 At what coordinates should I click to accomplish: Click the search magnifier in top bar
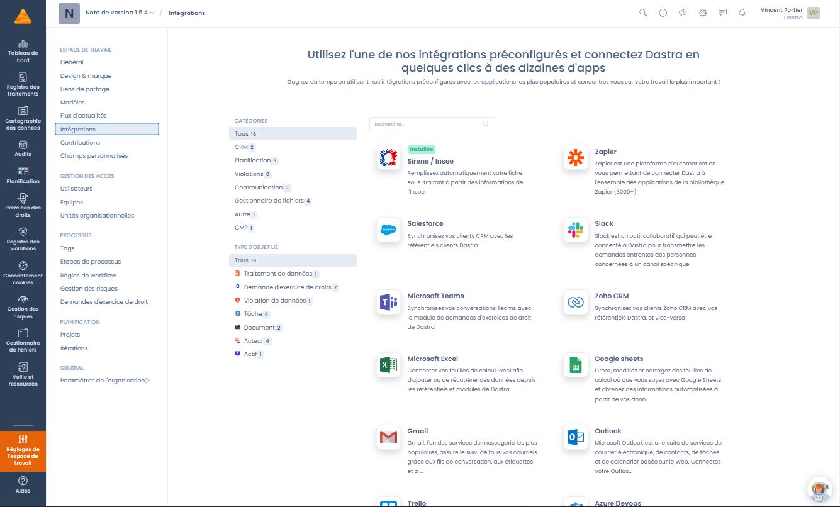tap(643, 13)
